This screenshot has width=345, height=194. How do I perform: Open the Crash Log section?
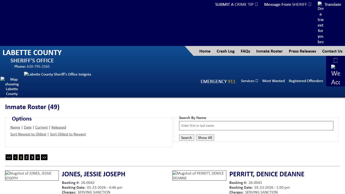226,51
